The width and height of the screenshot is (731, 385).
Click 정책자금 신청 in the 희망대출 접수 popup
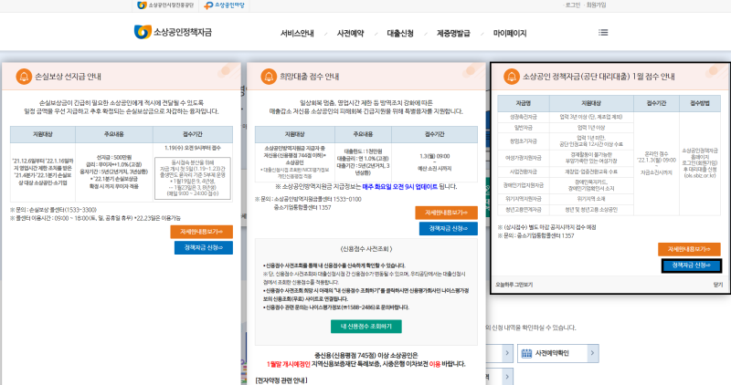448,229
